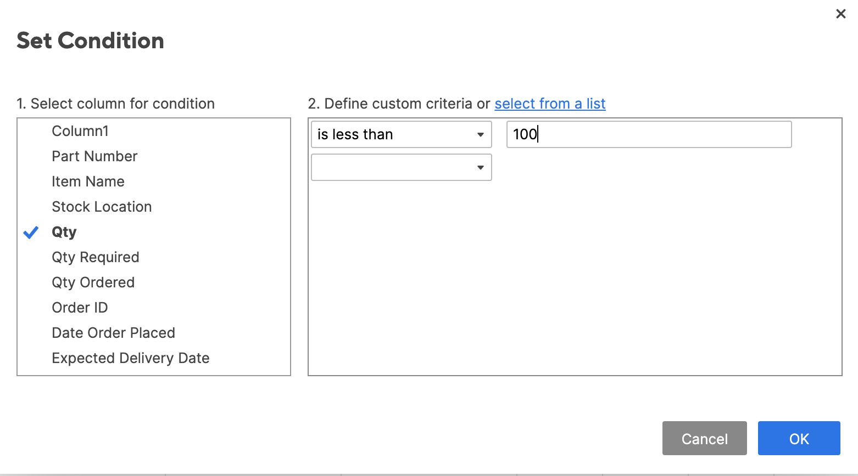
Task: Pick Item Name as condition column
Action: 88,182
